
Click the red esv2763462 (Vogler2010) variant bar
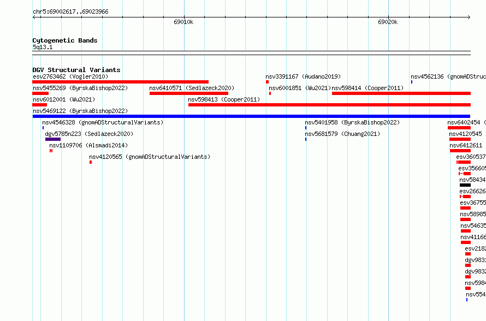(x=120, y=82)
